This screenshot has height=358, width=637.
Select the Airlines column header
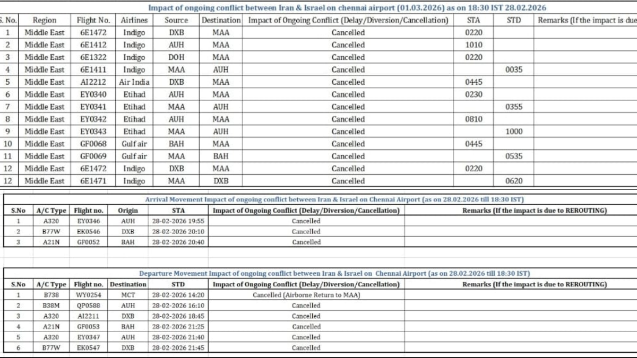coord(134,20)
